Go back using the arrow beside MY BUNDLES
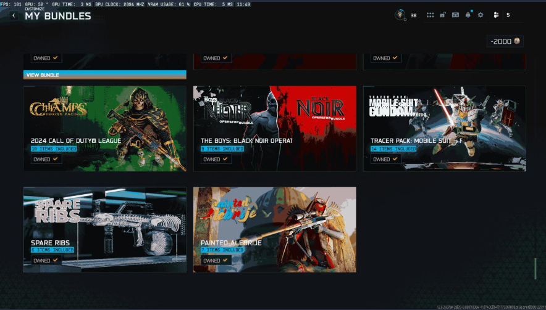The height and width of the screenshot is (310, 546). pos(14,15)
